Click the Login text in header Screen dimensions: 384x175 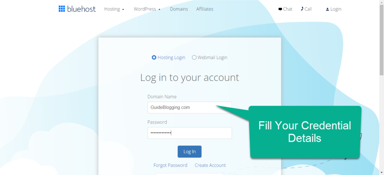click(336, 9)
